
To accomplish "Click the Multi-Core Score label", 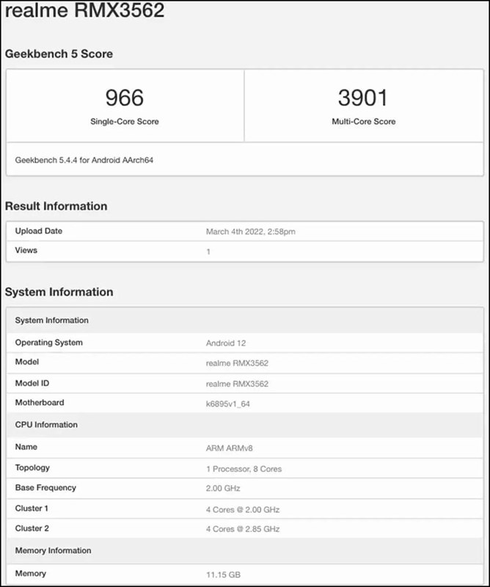I will (x=364, y=121).
